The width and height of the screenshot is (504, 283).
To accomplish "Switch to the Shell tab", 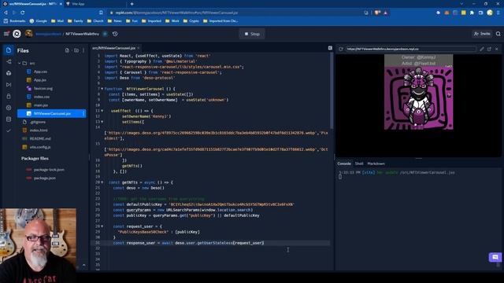I will [359, 164].
